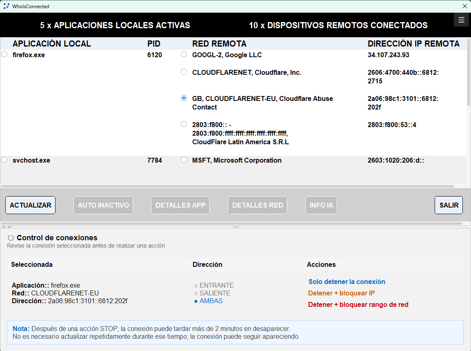471x351 pixels.
Task: Select the firefox.exe application radio button
Action: (4, 54)
